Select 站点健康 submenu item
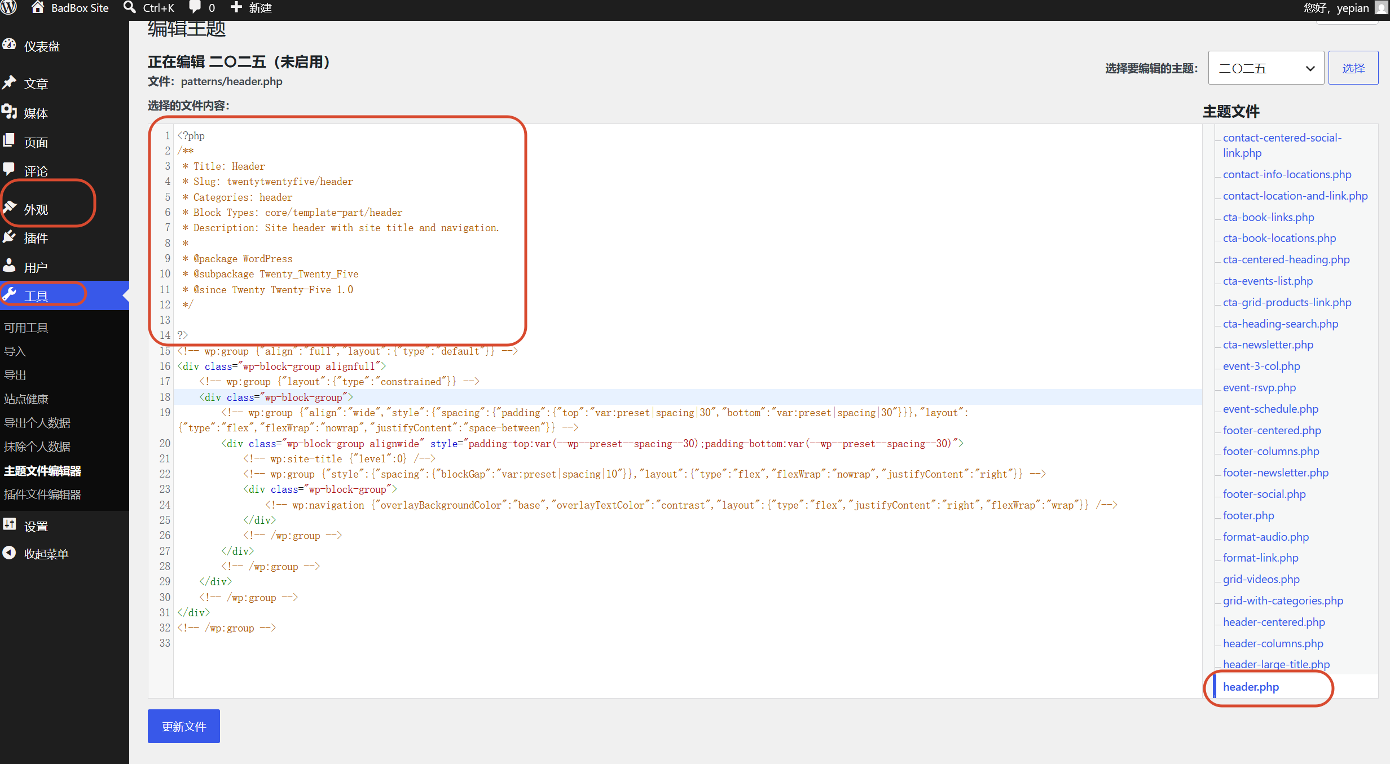The width and height of the screenshot is (1390, 764). (26, 399)
